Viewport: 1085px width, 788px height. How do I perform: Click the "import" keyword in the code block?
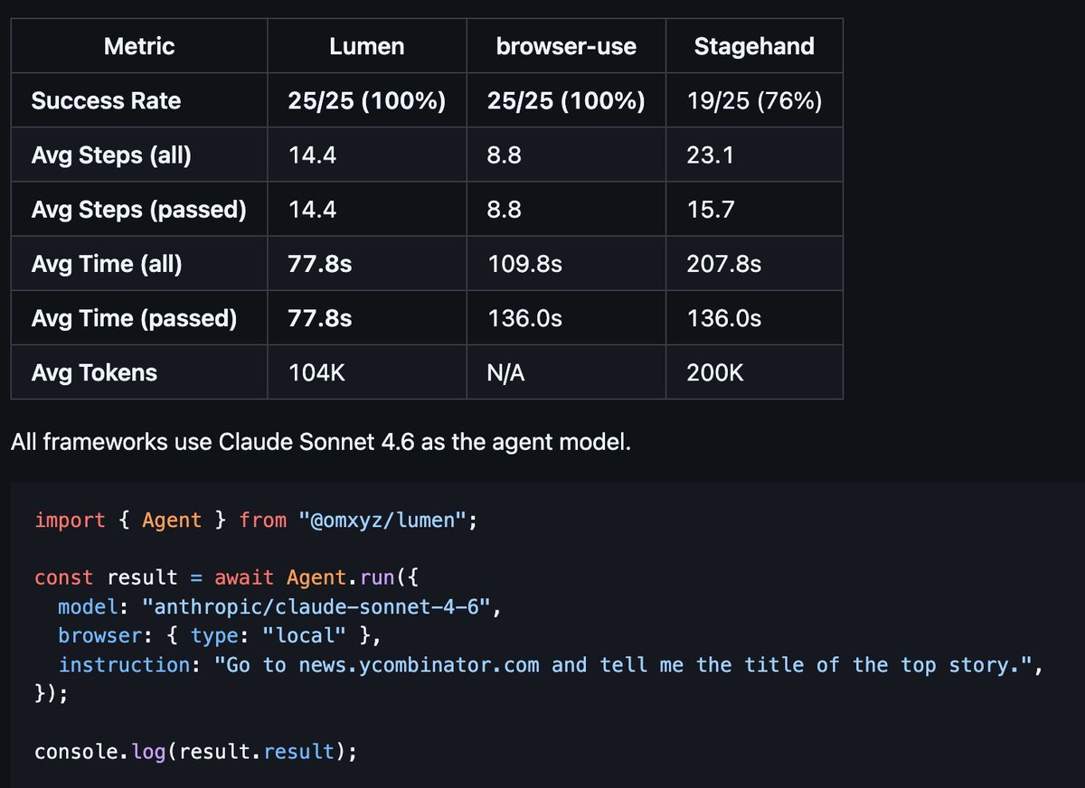point(70,521)
